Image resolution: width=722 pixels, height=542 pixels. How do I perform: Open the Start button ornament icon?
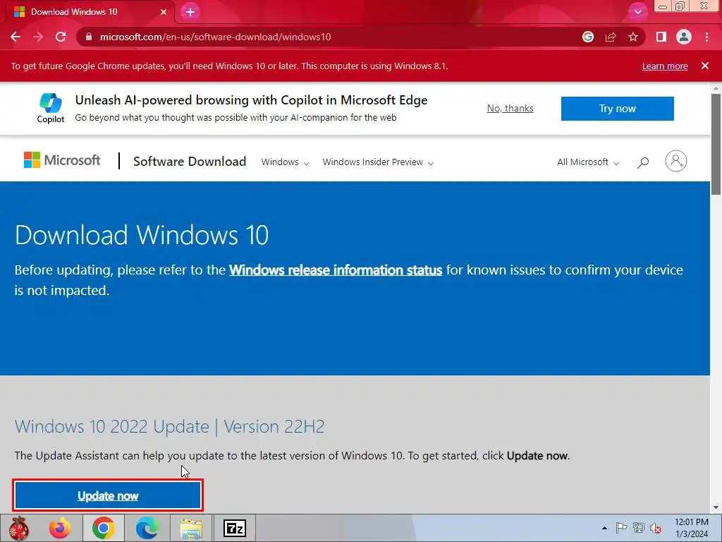click(x=19, y=528)
